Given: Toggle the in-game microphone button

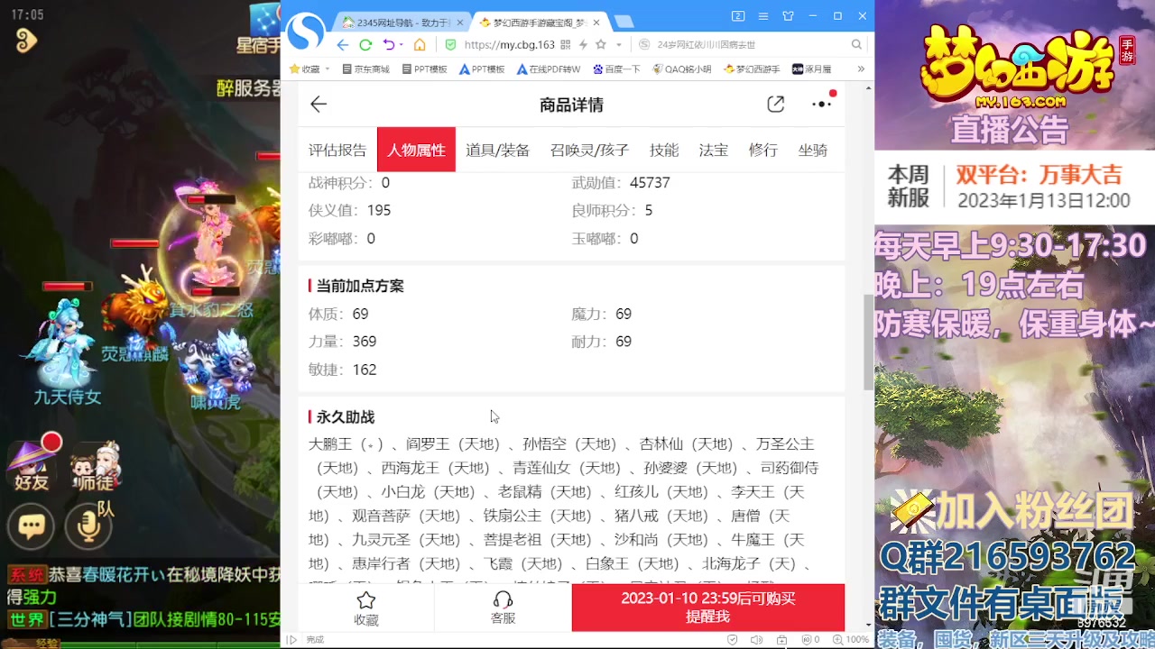Looking at the screenshot, I should 88,526.
